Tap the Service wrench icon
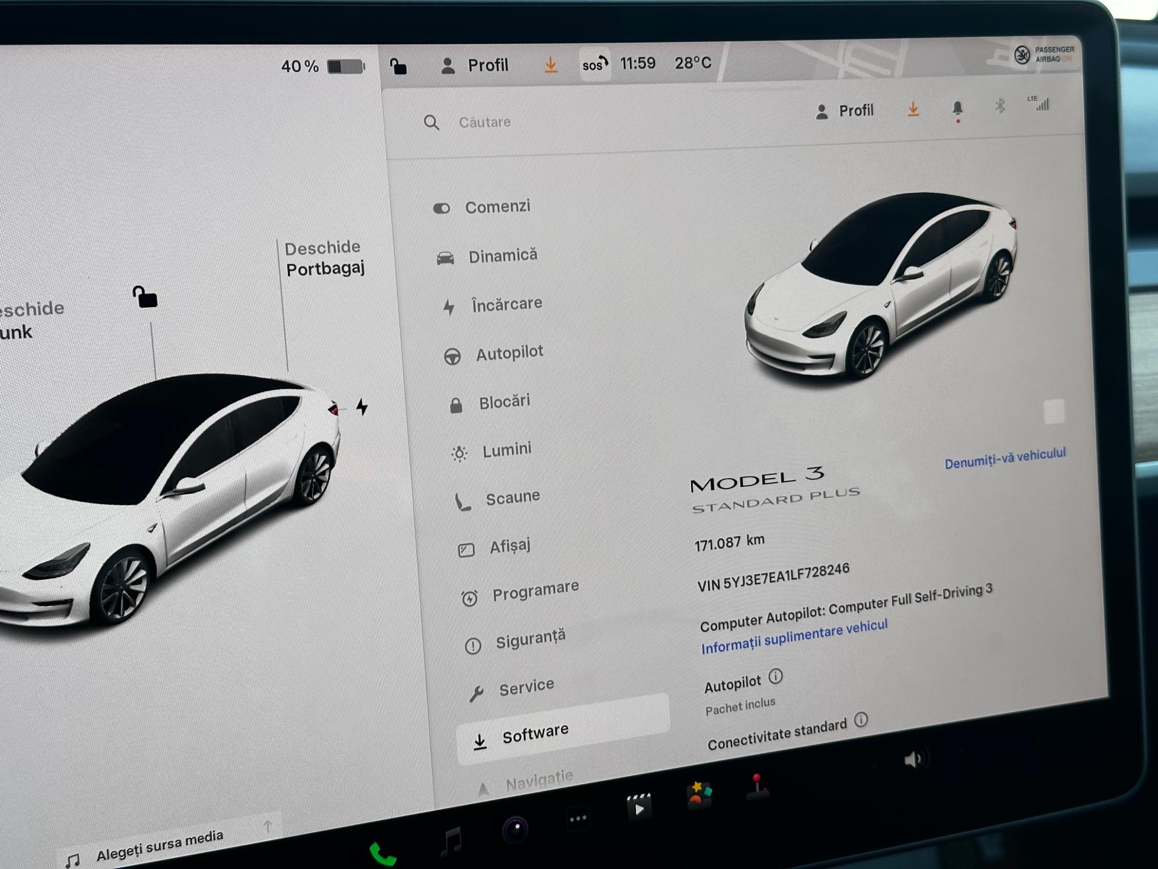Screen dimensions: 1158x869 (476, 694)
